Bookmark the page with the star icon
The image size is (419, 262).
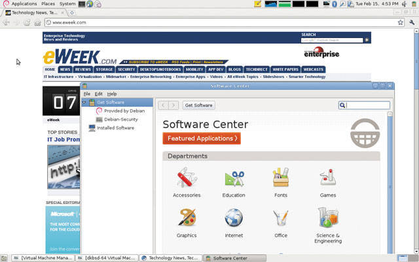[x=400, y=22]
